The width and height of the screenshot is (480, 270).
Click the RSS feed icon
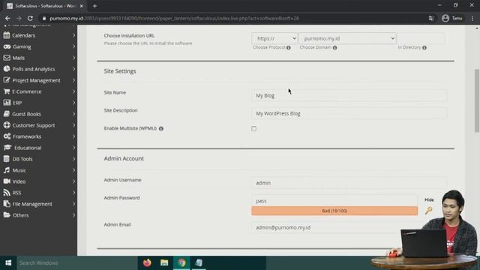7,193
